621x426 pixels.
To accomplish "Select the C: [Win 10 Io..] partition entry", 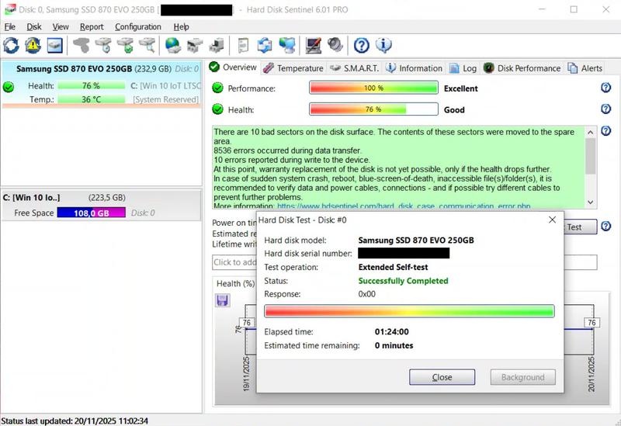I will 102,205.
